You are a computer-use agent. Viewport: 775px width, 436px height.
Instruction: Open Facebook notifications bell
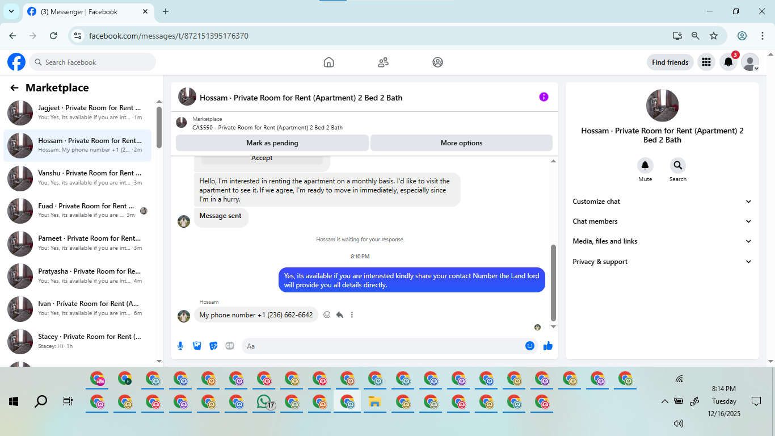tap(728, 62)
